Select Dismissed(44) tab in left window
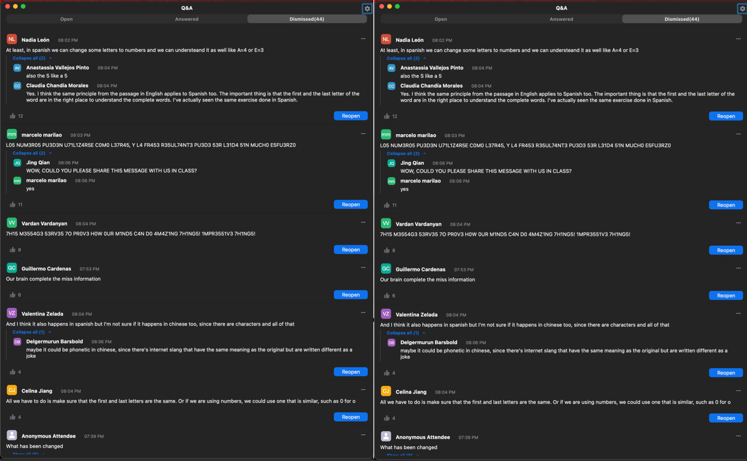Image resolution: width=747 pixels, height=461 pixels. (307, 19)
